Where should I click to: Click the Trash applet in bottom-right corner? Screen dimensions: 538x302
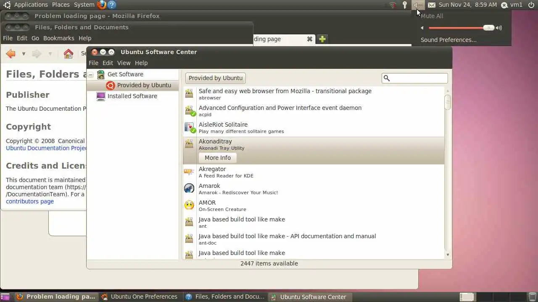[x=532, y=297]
